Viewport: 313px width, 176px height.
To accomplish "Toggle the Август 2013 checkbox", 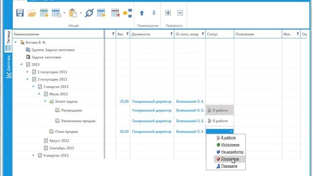I will (x=45, y=141).
